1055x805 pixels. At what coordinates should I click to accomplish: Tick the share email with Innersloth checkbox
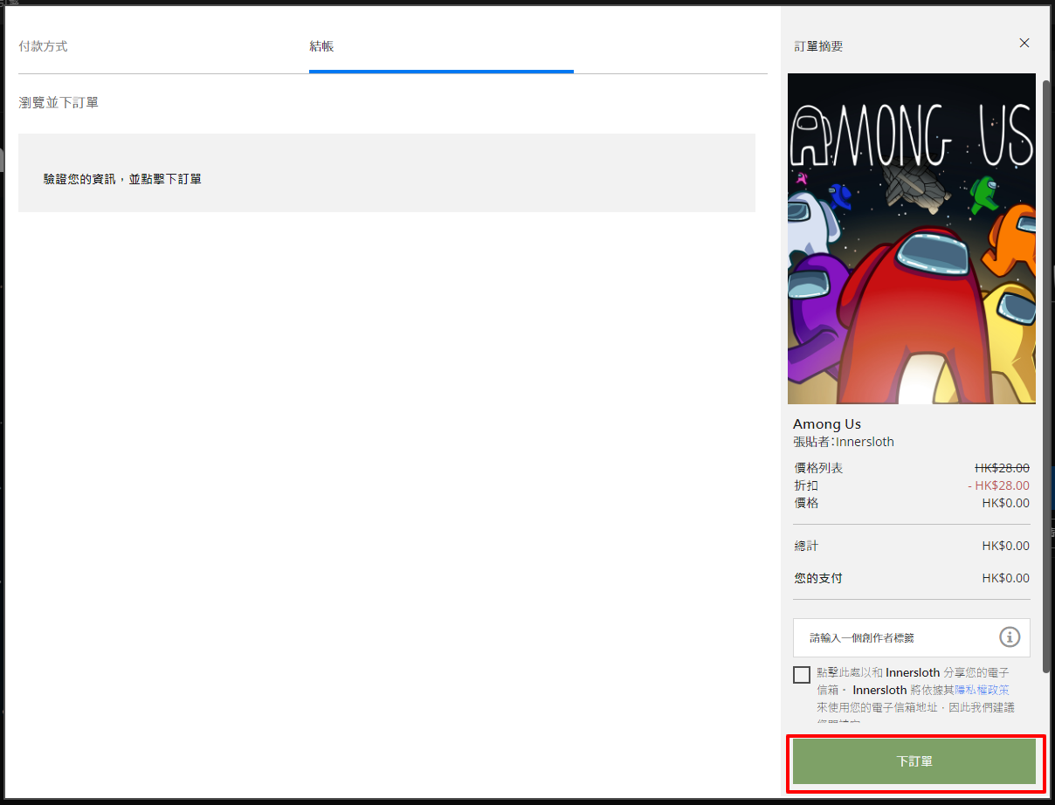point(802,674)
